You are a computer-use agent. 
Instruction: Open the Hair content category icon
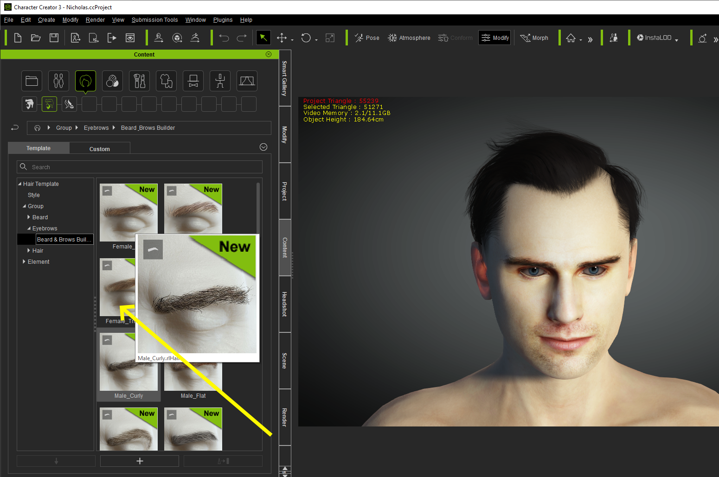point(86,81)
